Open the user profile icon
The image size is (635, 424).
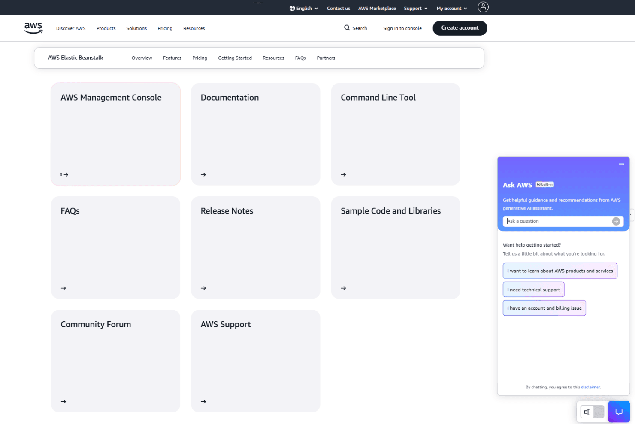coord(483,7)
